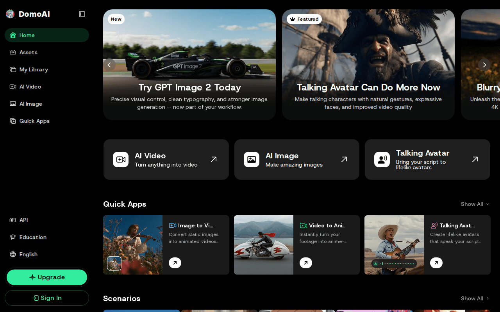Click the Image to Video title icon
The image size is (500, 312).
pos(173,225)
